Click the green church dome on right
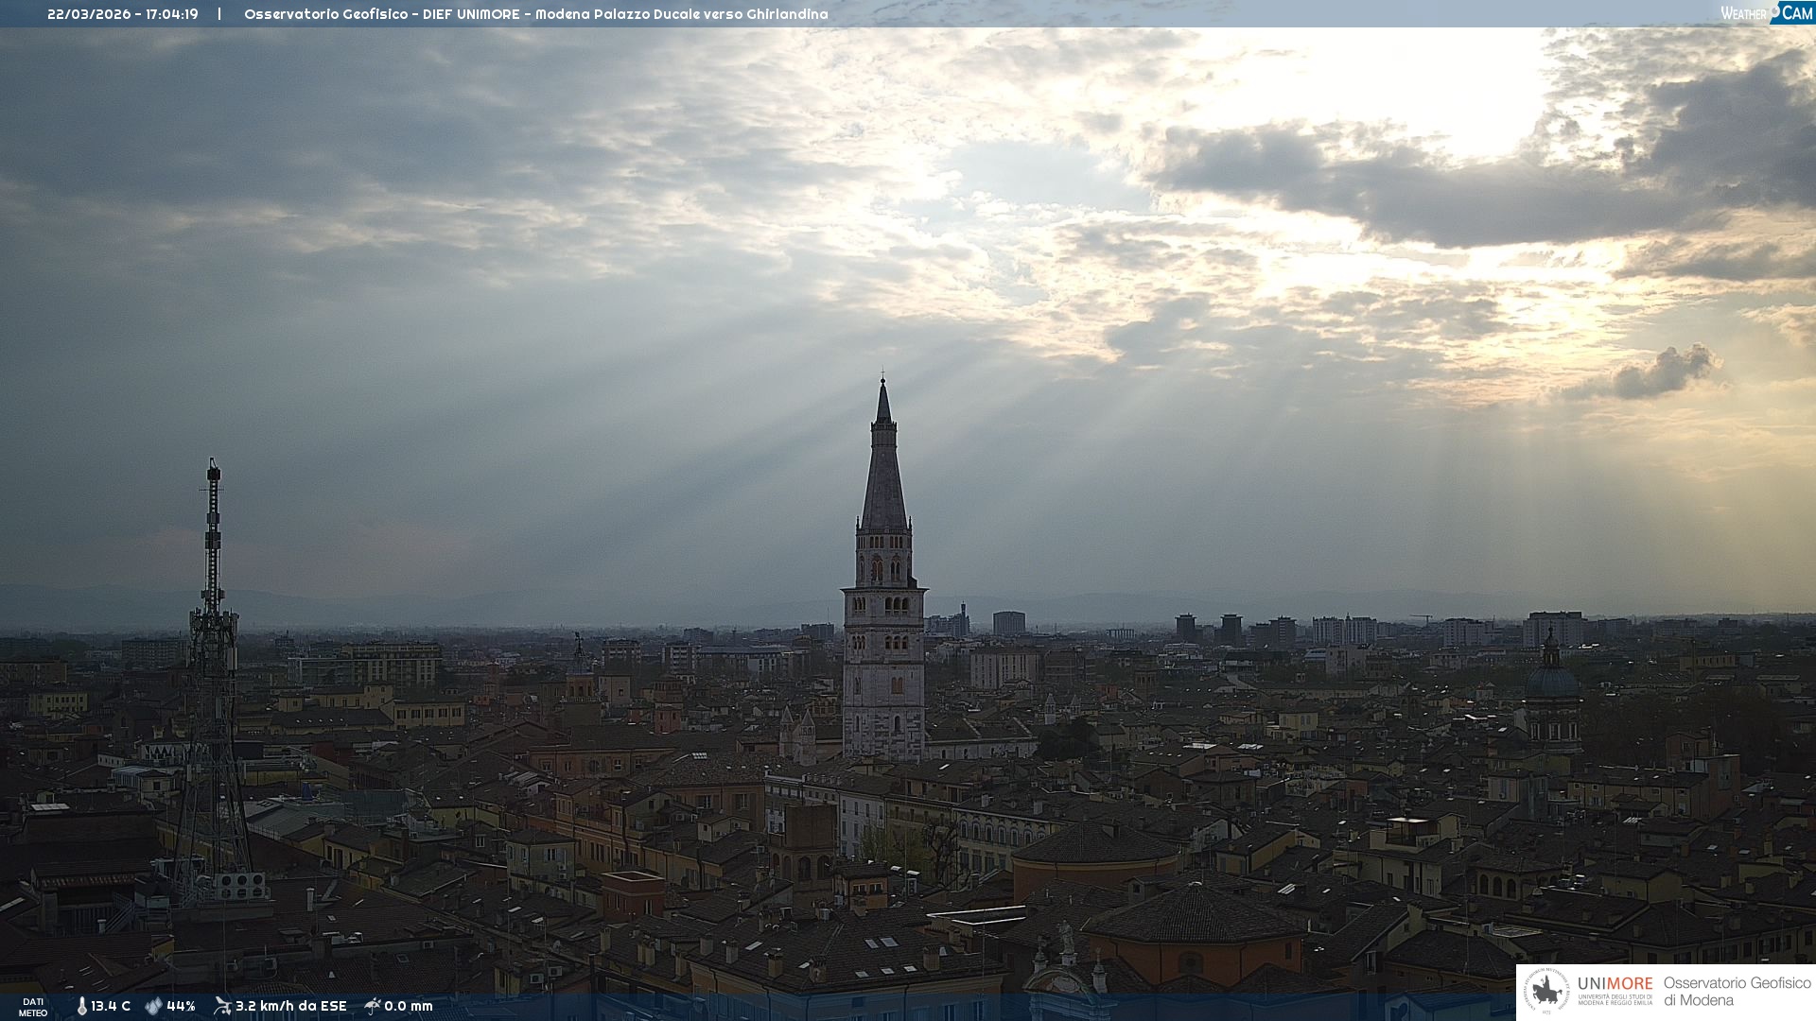Image resolution: width=1816 pixels, height=1021 pixels. (x=1552, y=680)
